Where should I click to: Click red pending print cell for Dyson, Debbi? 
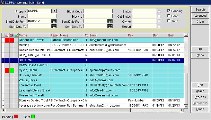coord(7,70)
